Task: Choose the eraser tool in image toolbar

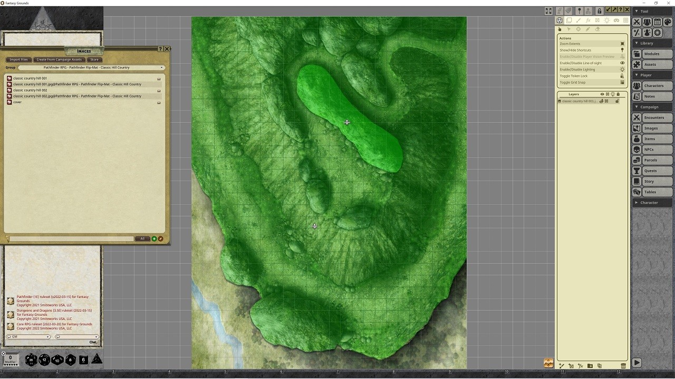Action: point(597,29)
